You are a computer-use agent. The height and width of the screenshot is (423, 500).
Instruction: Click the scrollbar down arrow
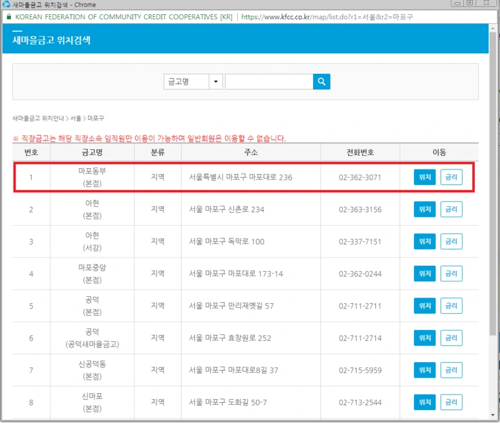point(493,415)
